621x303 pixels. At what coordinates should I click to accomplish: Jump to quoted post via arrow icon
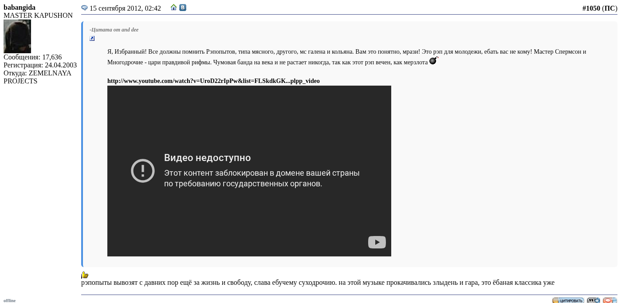[92, 39]
